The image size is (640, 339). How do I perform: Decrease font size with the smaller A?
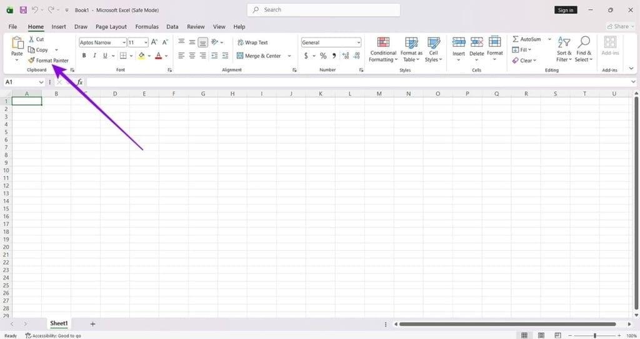click(x=165, y=42)
